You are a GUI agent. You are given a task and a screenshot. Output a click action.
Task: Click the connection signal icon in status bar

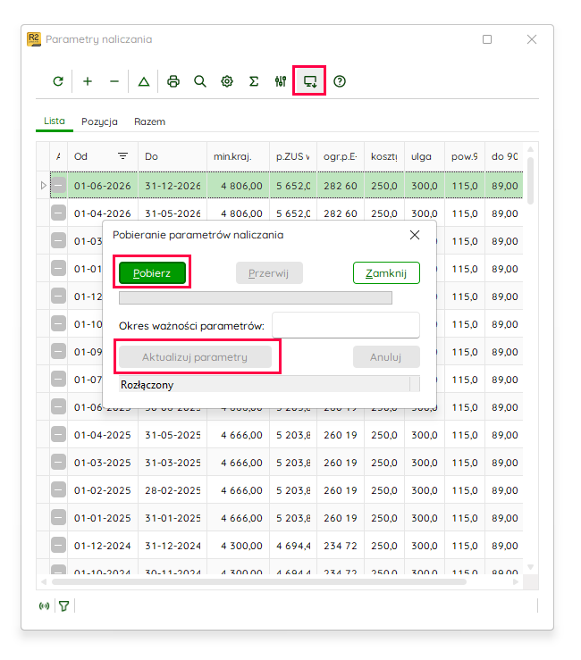[44, 606]
